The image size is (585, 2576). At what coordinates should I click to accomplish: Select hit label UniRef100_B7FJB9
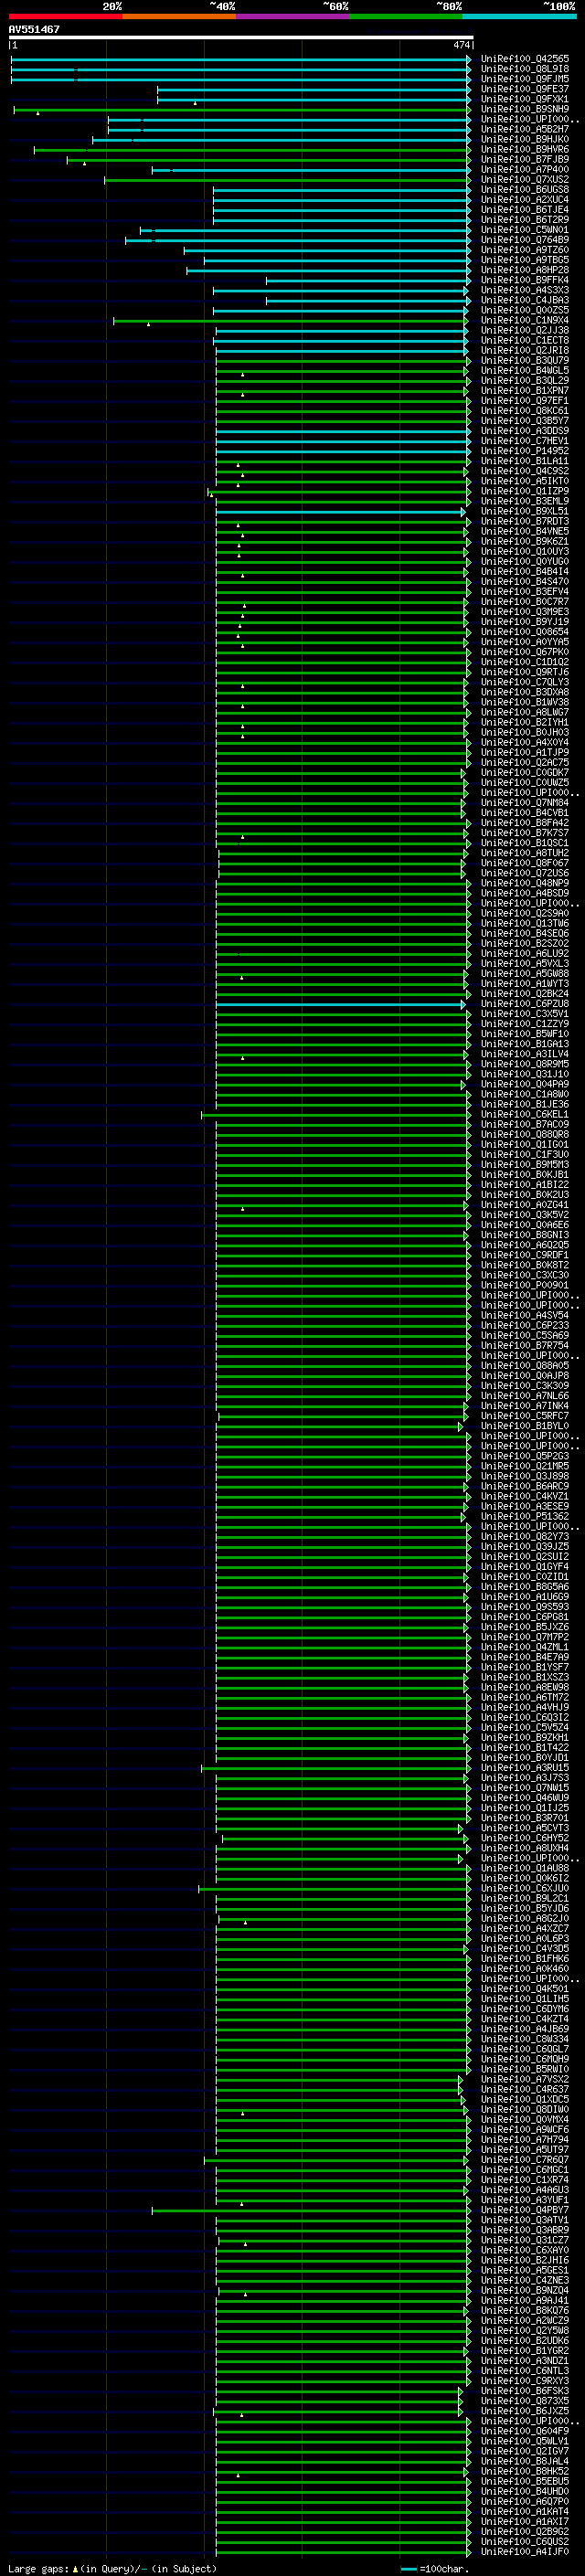pos(525,159)
